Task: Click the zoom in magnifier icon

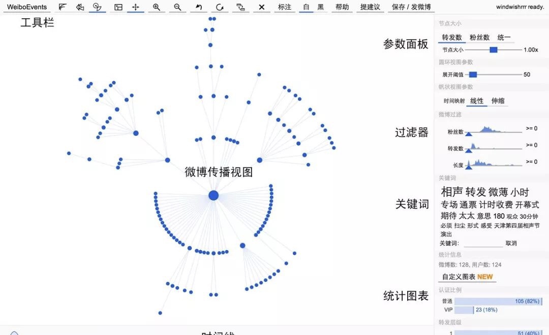Action: [x=157, y=7]
